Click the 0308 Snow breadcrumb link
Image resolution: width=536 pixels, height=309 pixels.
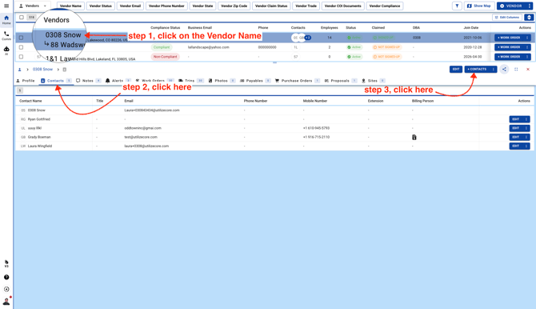click(42, 70)
